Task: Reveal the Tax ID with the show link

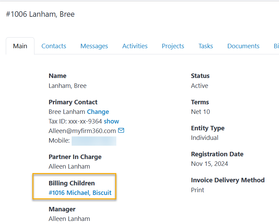Action: click(112, 121)
